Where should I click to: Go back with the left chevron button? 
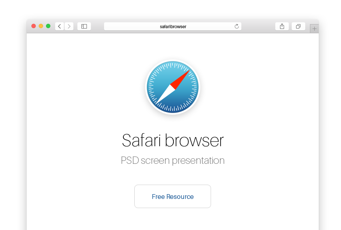[60, 26]
